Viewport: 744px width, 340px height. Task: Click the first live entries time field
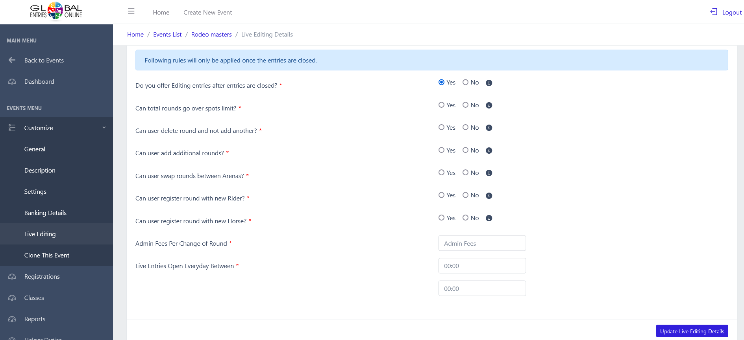click(x=482, y=266)
